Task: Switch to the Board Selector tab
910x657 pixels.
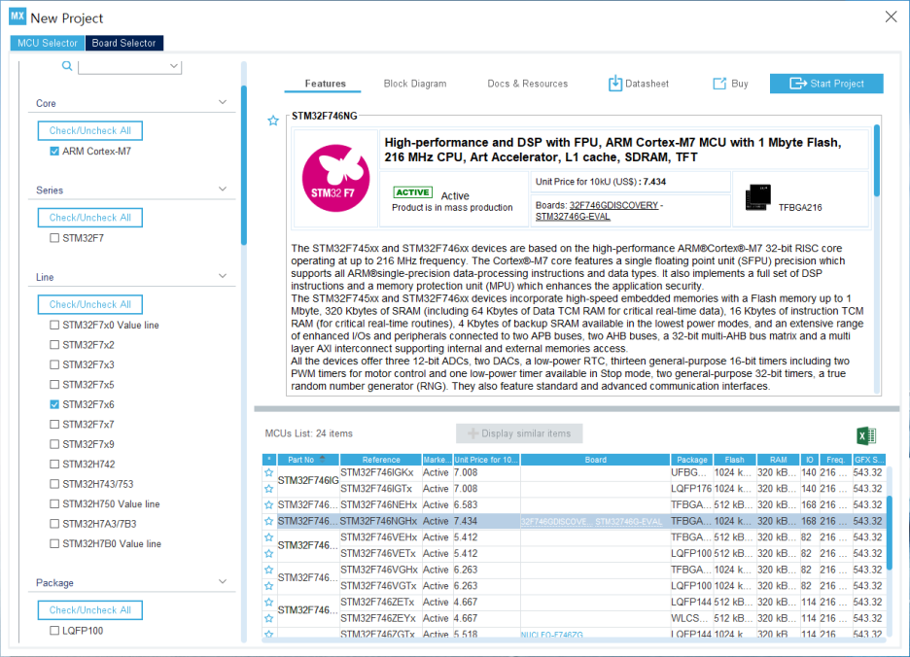Action: [x=124, y=43]
